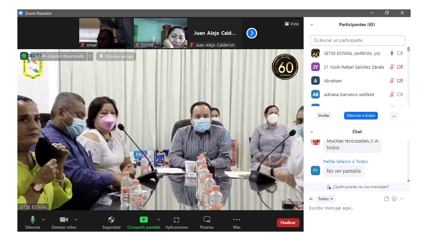428x241 pixels.
Task: Toggle Abraham's camera icon
Action: 400,81
